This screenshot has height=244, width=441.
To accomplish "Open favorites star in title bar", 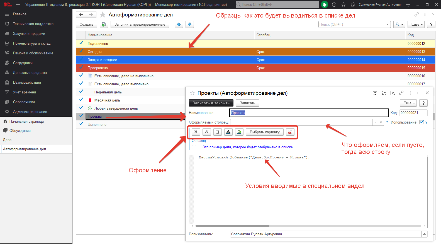I will 343,4.
